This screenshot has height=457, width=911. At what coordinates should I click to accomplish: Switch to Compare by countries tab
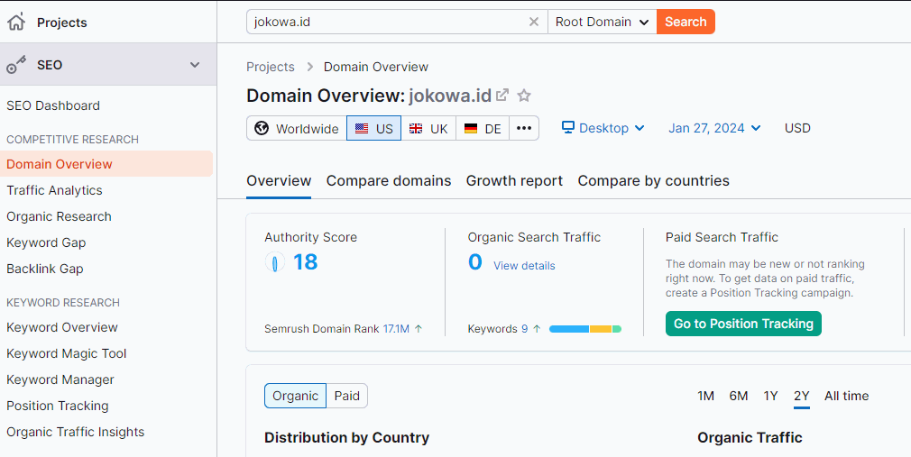(x=654, y=181)
